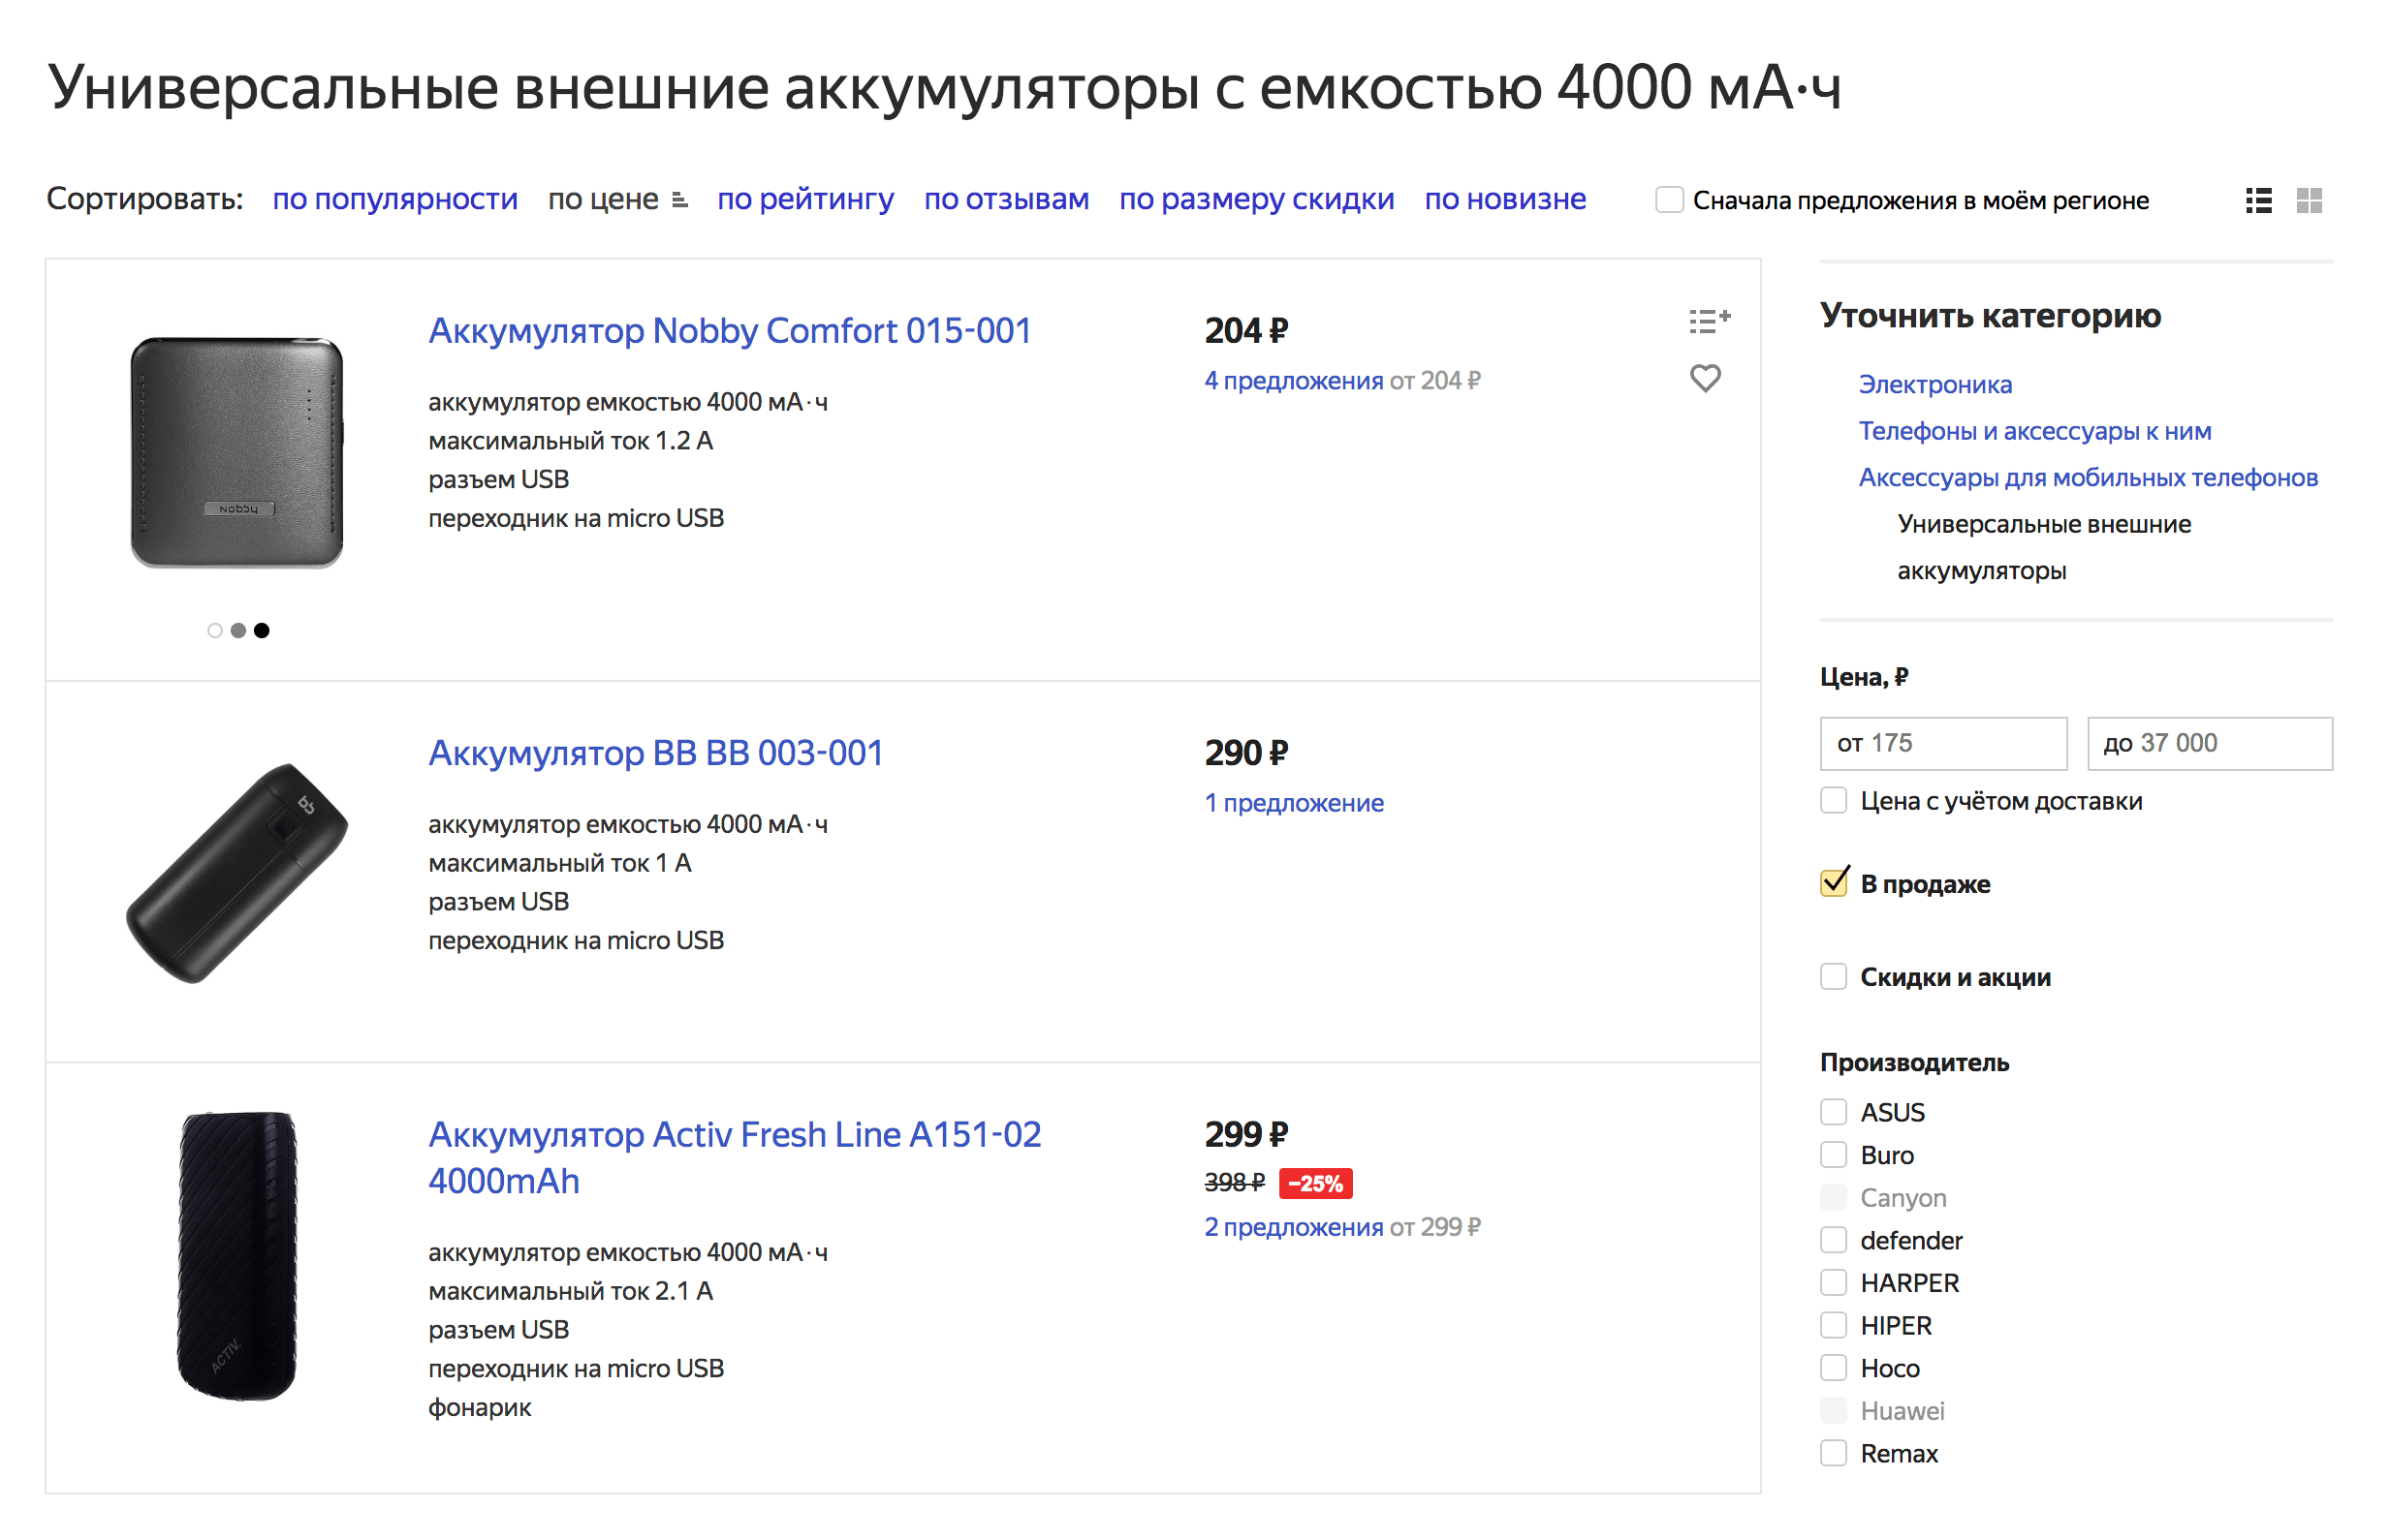Go to 'Аксессуары для мобильных телефонов' category
Viewport: 2390px width, 1540px height.
point(2087,477)
